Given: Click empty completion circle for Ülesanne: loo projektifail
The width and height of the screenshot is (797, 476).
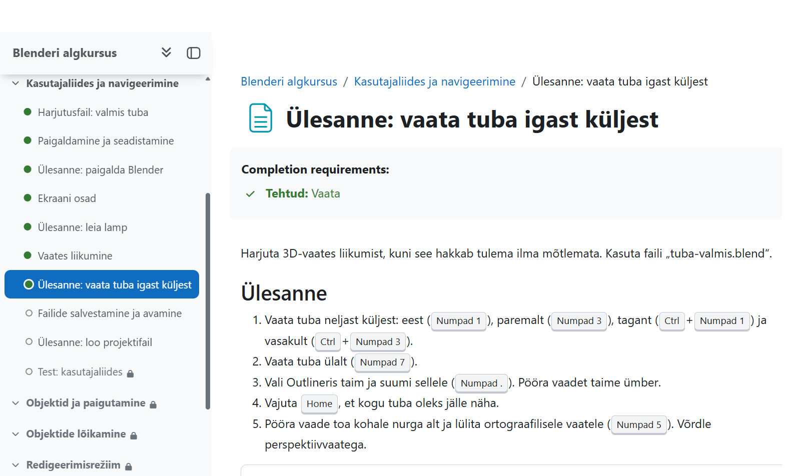Looking at the screenshot, I should (29, 342).
